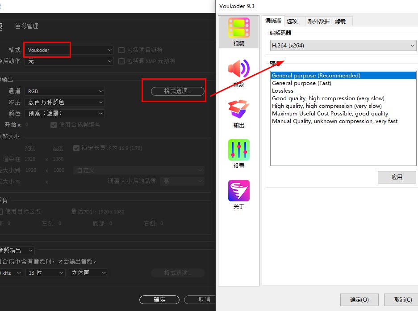This screenshot has height=311, width=418.
Task: Toggle 锁定长宽比为 16:9 checkbox
Action: click(76, 148)
